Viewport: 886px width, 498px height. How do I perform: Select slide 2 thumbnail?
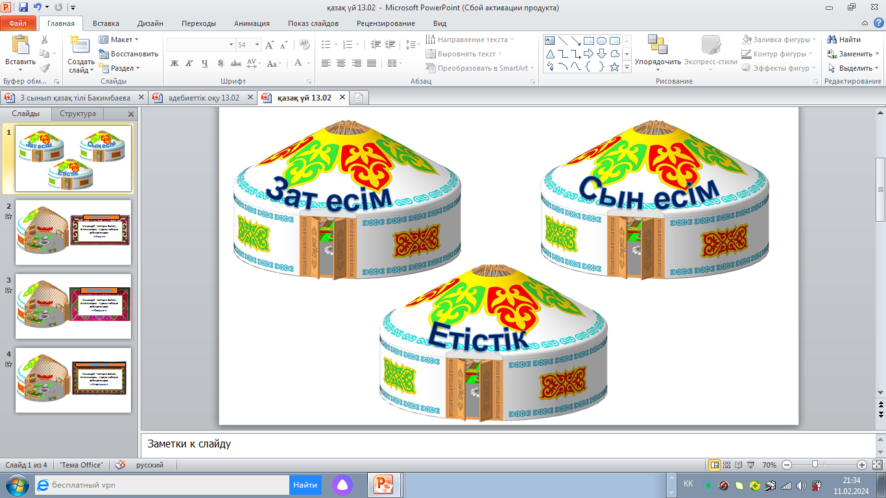click(x=73, y=232)
